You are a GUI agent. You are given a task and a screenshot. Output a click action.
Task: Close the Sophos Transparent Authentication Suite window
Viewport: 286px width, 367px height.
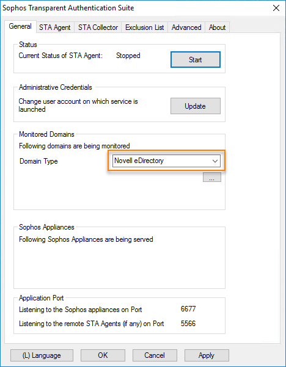coord(276,8)
